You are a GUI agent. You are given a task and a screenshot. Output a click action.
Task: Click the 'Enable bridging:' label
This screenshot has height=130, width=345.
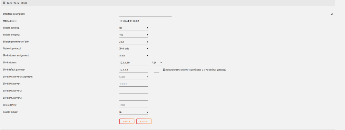tap(11, 35)
